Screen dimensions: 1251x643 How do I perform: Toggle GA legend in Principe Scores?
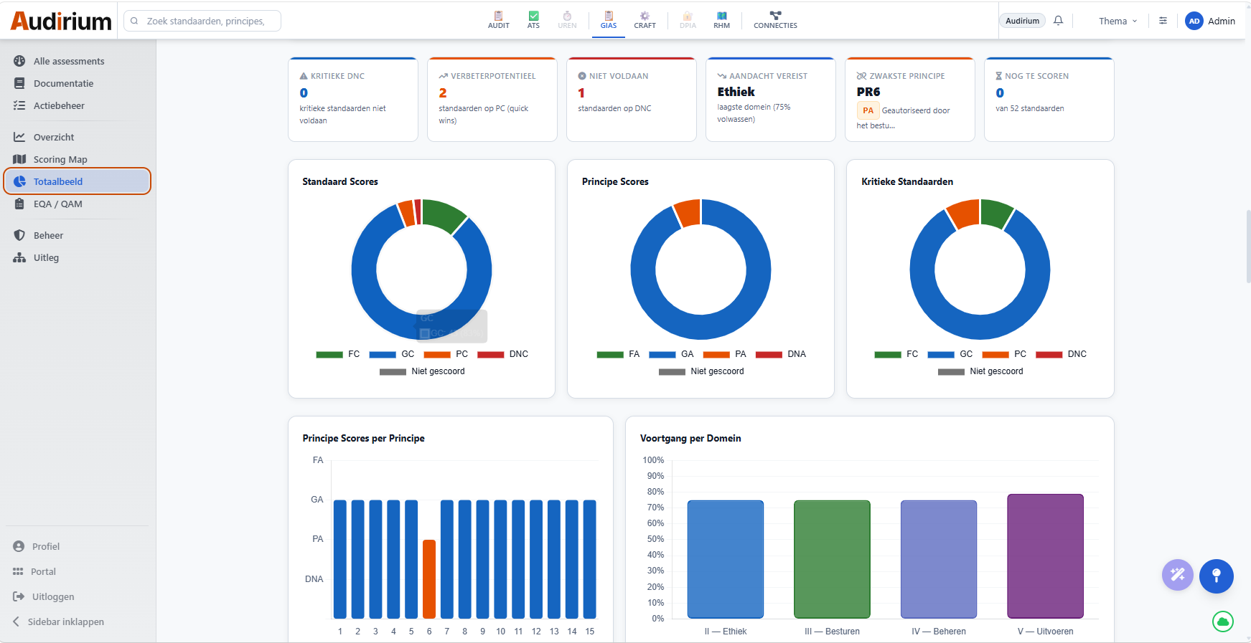[671, 354]
